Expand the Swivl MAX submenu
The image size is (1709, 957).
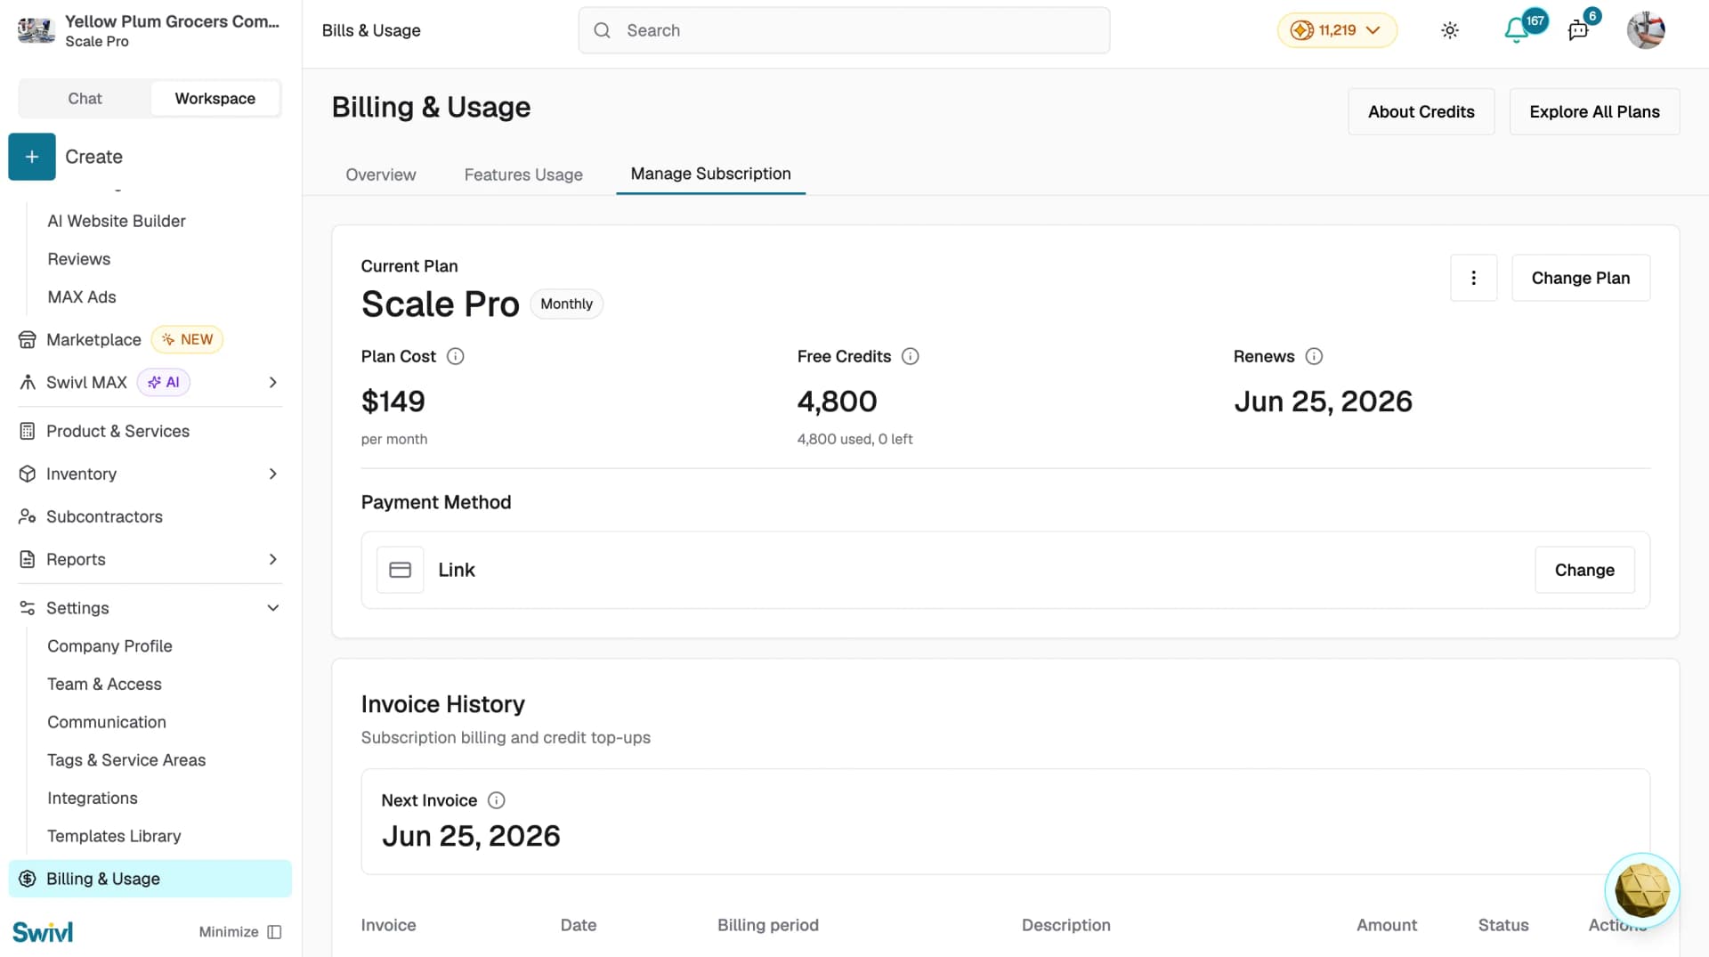coord(273,382)
